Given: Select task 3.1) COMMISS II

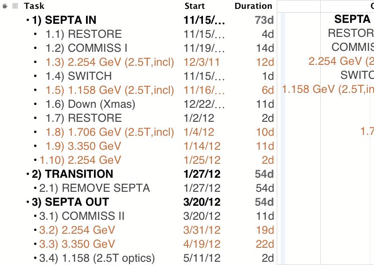Looking at the screenshot, I should click(81, 216).
